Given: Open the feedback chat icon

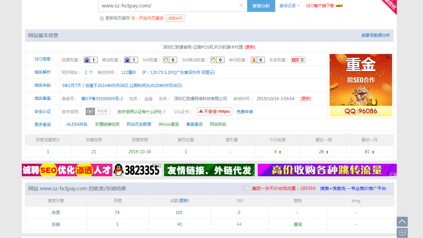Looking at the screenshot, I should 402,233.
